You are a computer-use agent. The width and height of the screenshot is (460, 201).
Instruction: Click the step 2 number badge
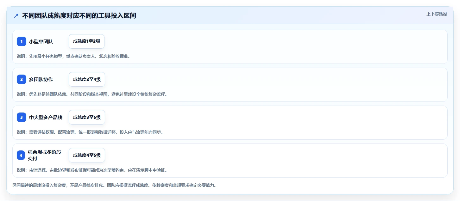[x=22, y=79]
